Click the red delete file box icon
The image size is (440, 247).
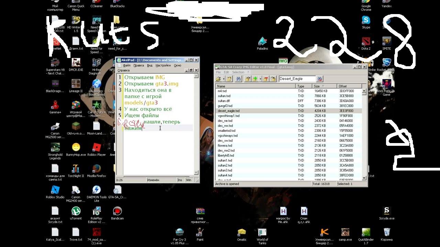266,79
